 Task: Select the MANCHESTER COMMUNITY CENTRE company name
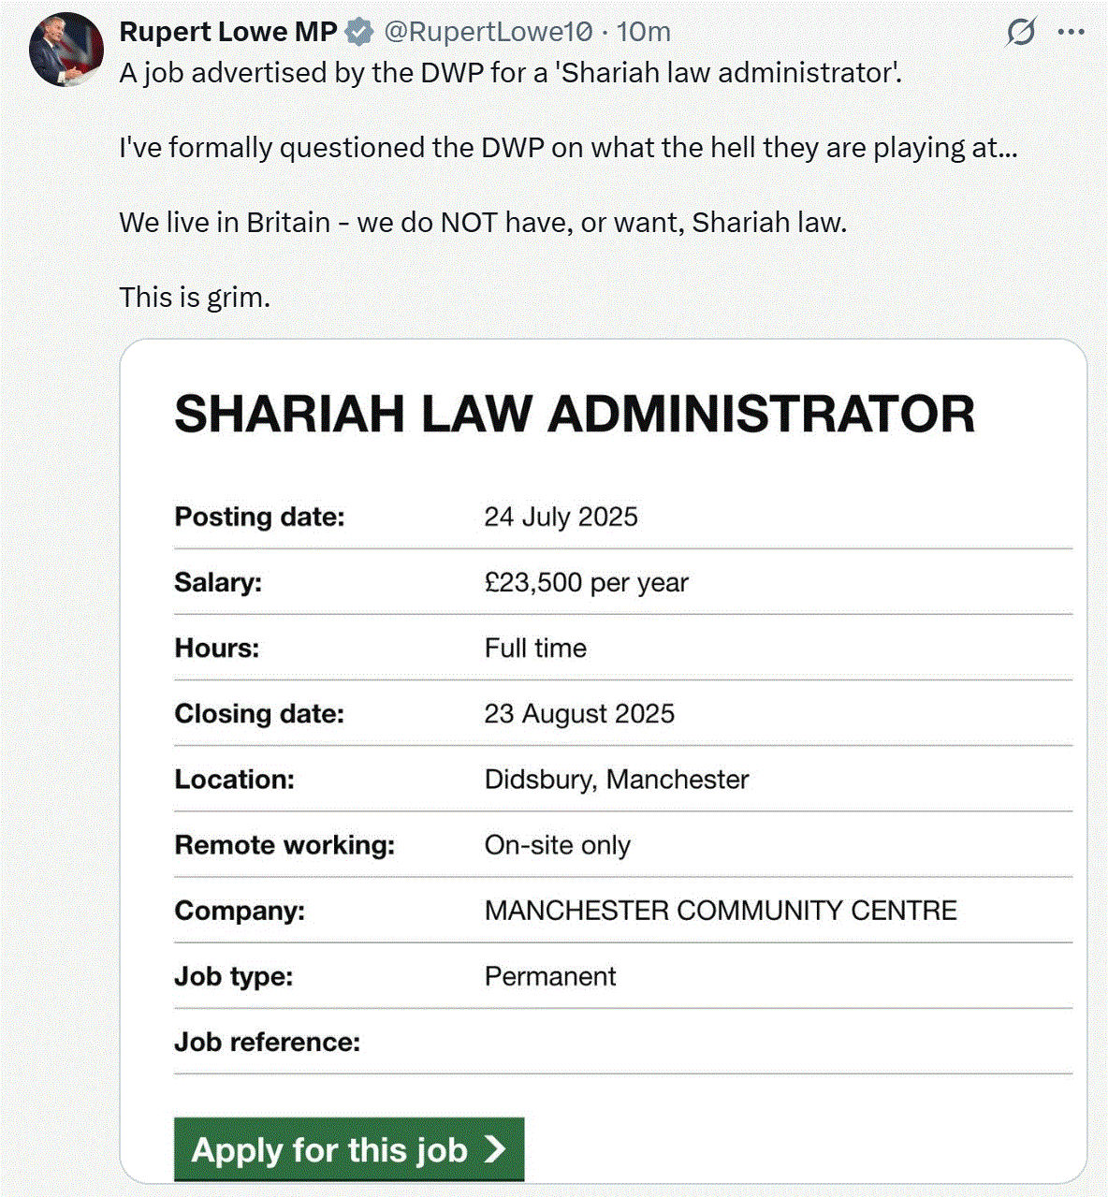point(721,911)
